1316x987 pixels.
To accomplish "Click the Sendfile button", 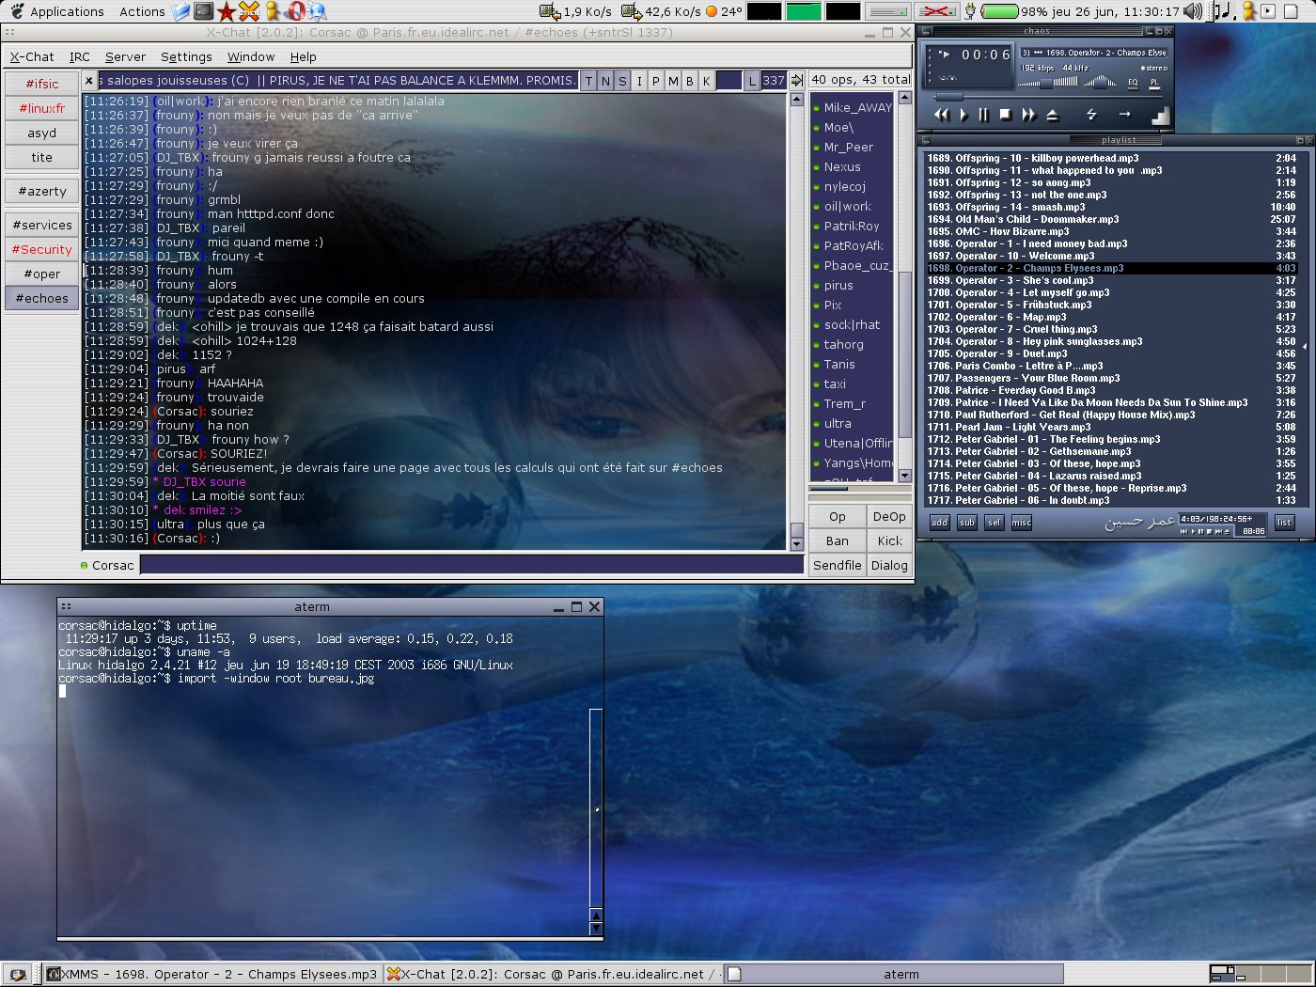I will point(837,565).
